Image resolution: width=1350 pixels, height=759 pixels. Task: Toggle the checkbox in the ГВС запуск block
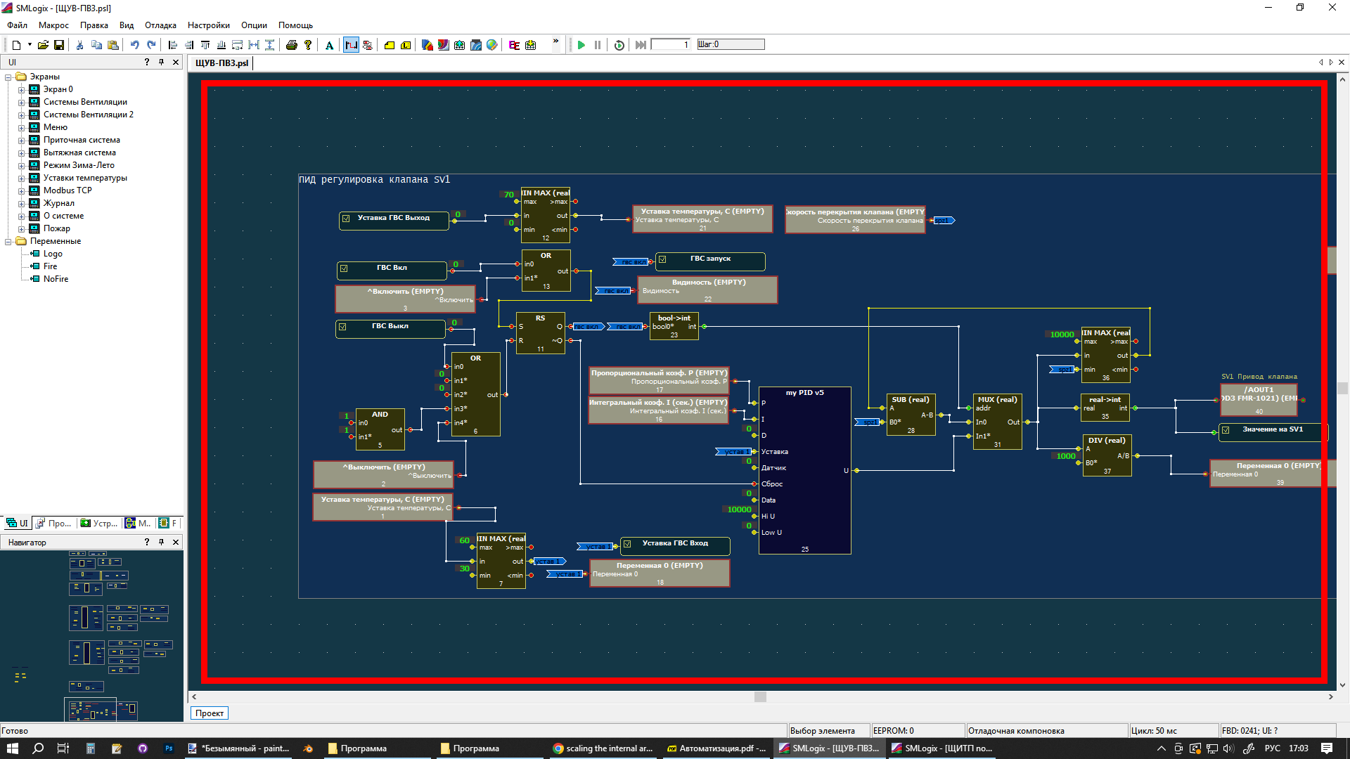[x=663, y=259]
